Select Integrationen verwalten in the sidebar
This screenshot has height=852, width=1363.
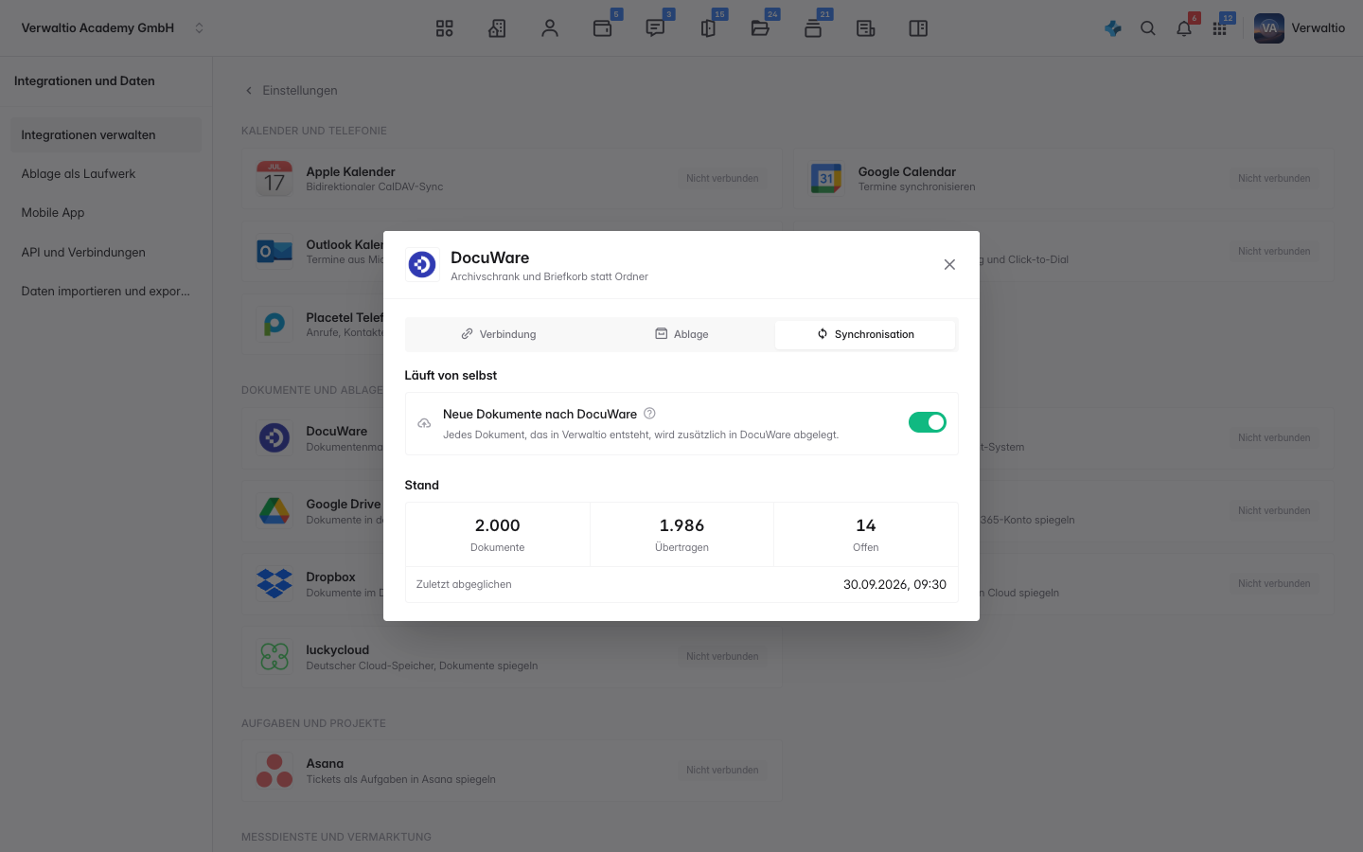click(x=106, y=135)
